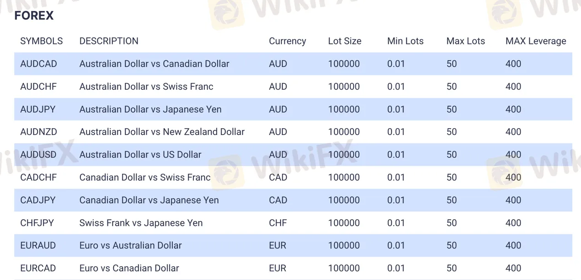This screenshot has height=280, width=581.
Task: Click the SYMBOLS column header
Action: (x=42, y=41)
